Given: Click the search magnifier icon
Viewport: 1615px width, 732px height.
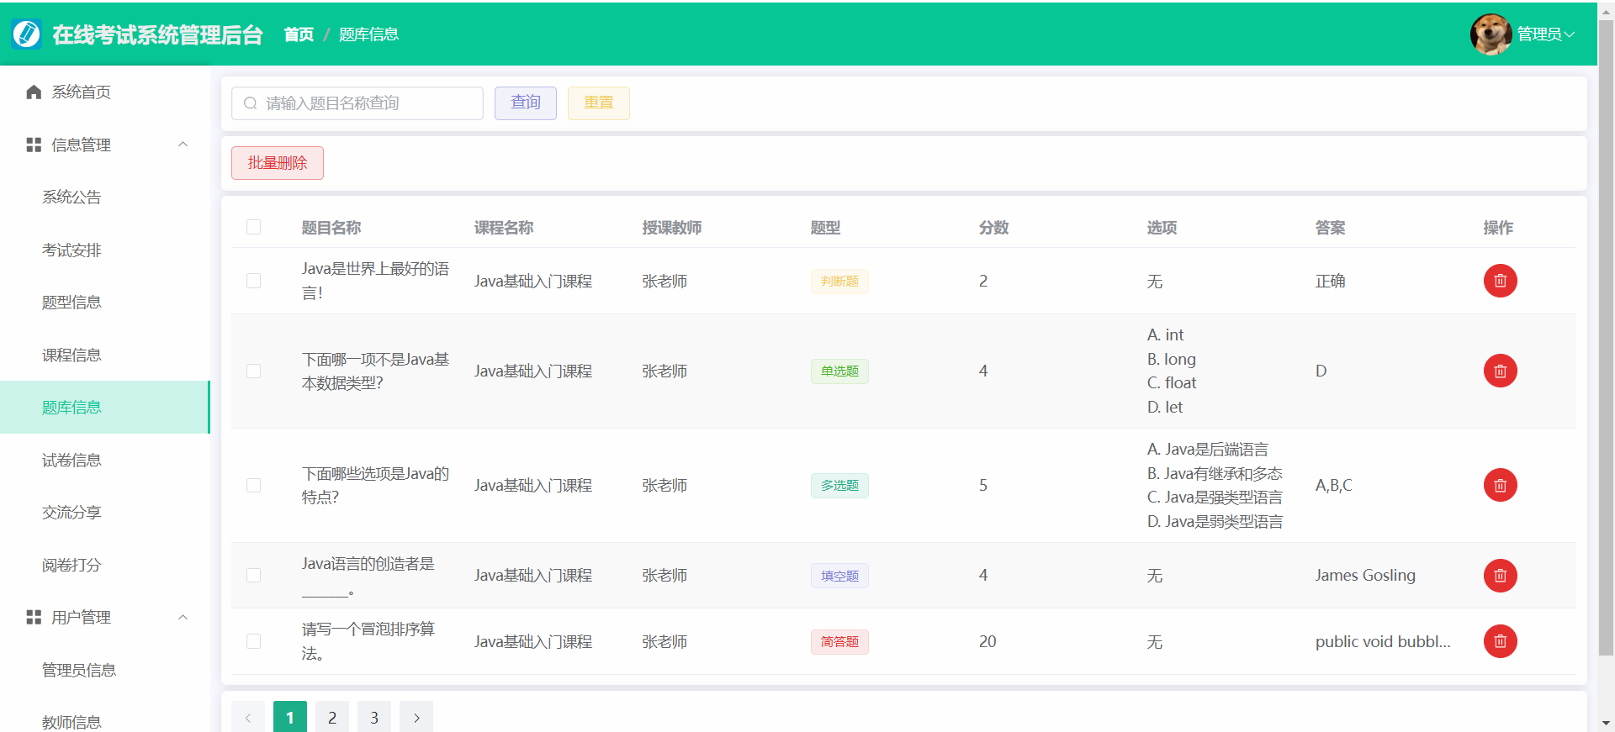Looking at the screenshot, I should click(x=251, y=103).
